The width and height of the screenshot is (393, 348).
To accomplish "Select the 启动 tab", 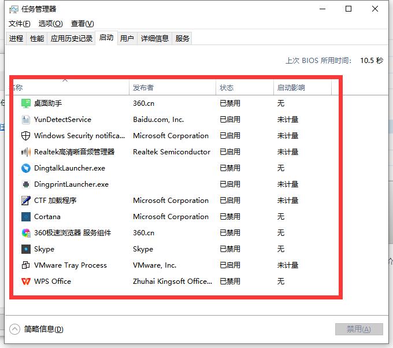I will pyautogui.click(x=106, y=38).
